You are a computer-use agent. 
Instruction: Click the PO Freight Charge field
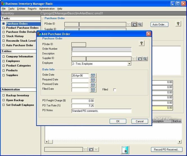(83, 101)
